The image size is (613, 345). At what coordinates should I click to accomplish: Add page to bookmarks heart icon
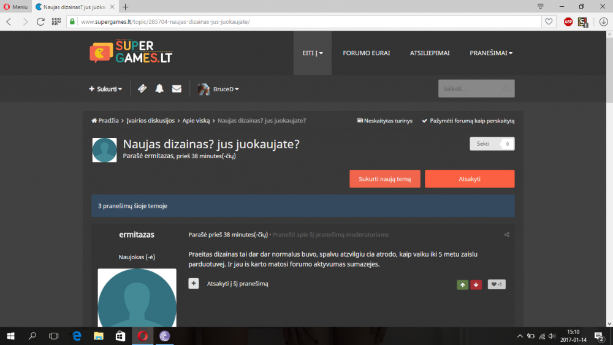click(x=549, y=21)
